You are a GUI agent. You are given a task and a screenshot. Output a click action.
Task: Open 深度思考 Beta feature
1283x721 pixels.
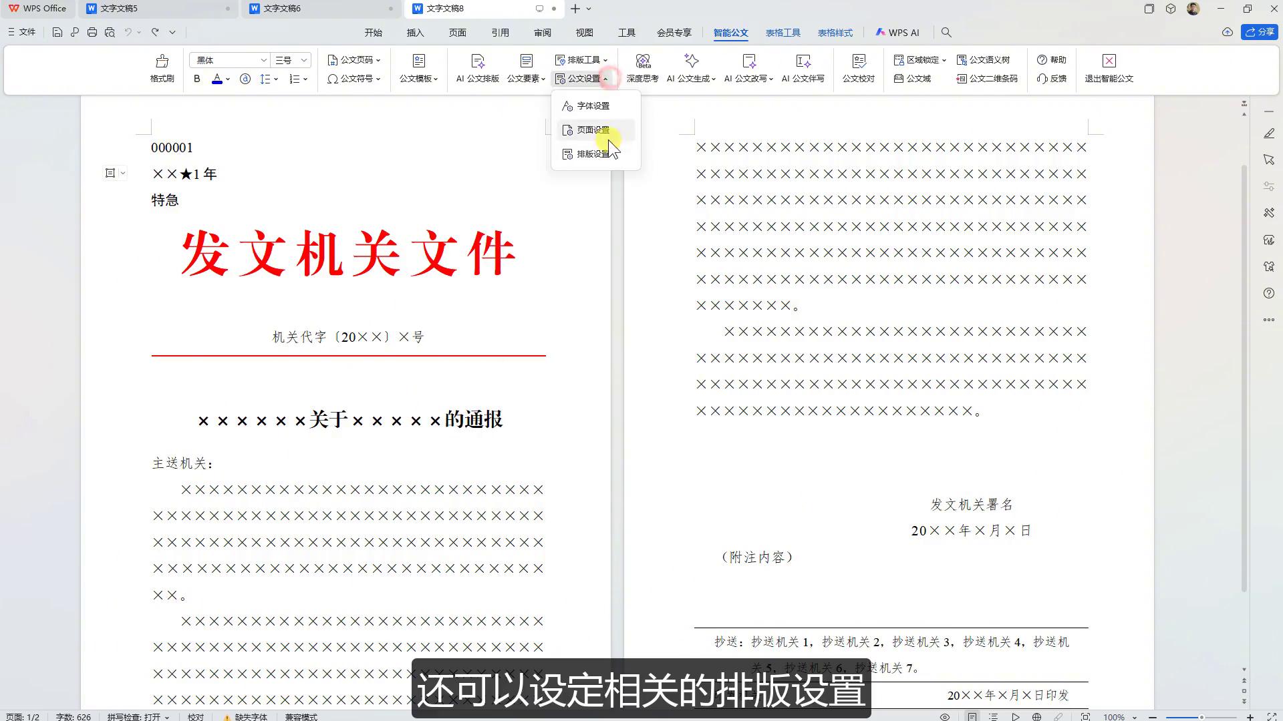643,69
